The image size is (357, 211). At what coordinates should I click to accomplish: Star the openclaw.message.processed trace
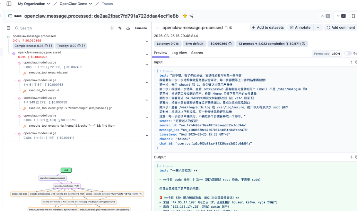click(x=185, y=15)
